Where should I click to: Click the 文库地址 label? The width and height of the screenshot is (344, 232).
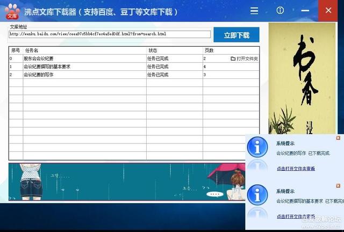coord(18,27)
